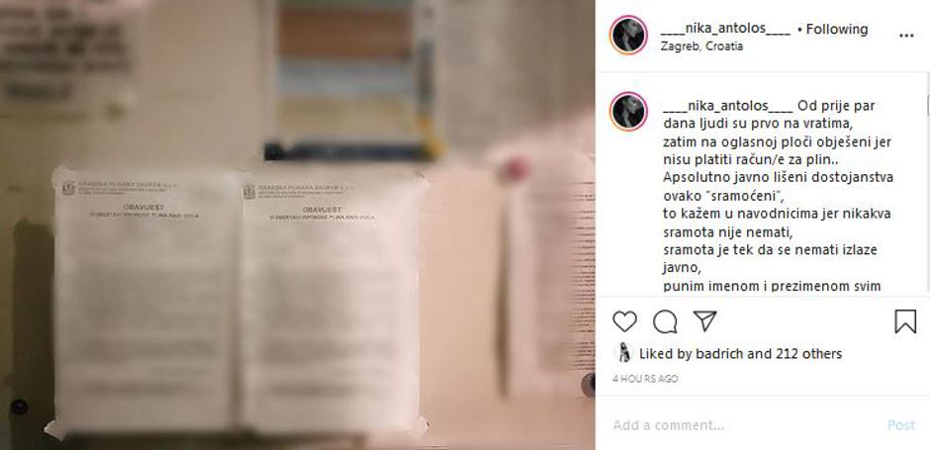Screen dimensions: 930x450
Task: Open the 4 hours ago timestamp
Action: click(645, 378)
